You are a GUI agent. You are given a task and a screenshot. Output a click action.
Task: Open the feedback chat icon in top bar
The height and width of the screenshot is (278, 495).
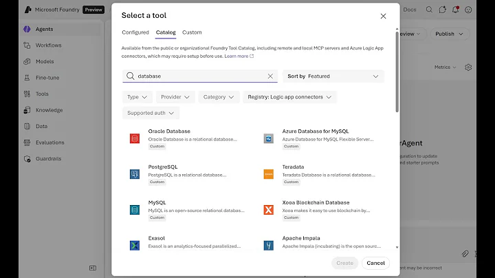[442, 10]
